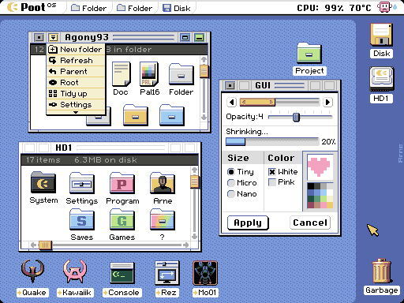The image size is (404, 303).
Task: Click the Cancel button
Action: point(310,223)
